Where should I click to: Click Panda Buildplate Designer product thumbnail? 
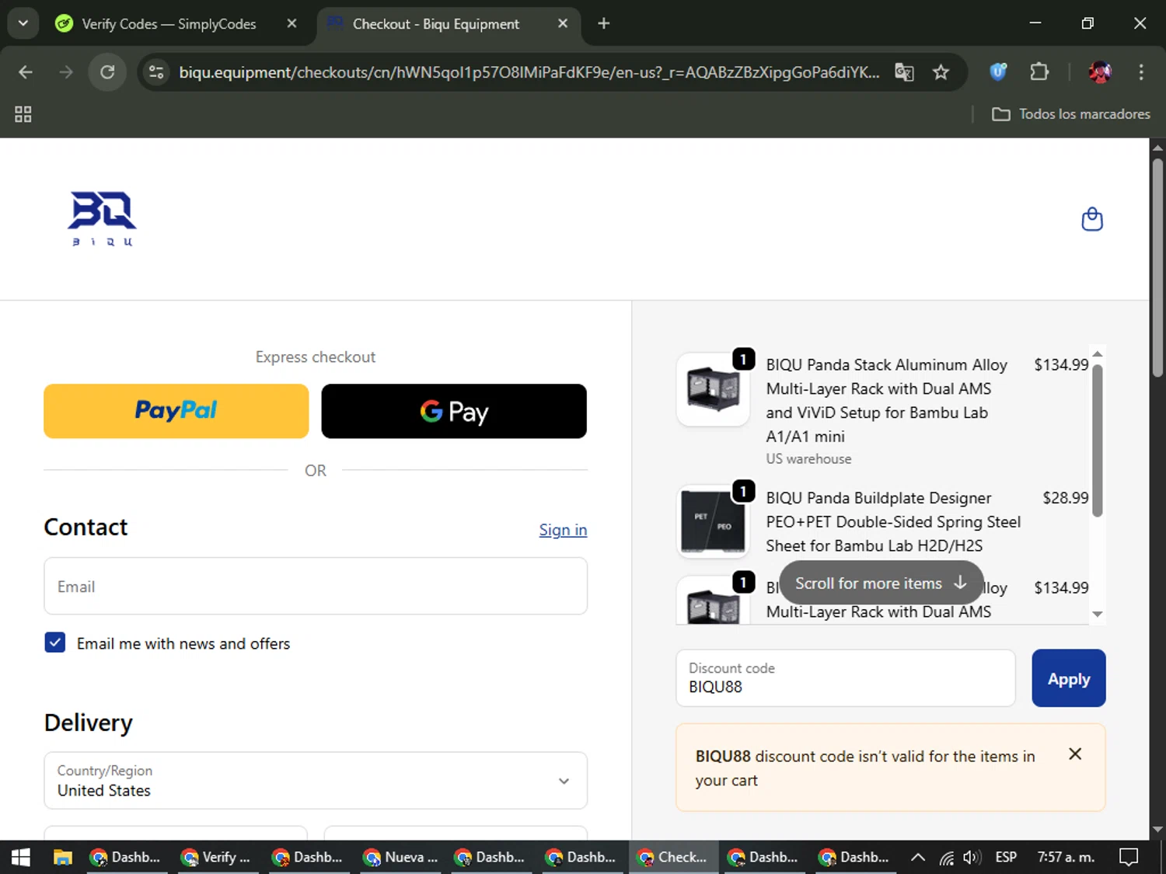click(713, 522)
